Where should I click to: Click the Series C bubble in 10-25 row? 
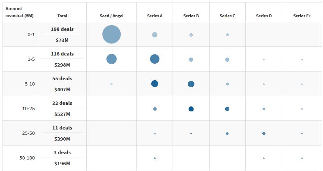click(x=227, y=109)
